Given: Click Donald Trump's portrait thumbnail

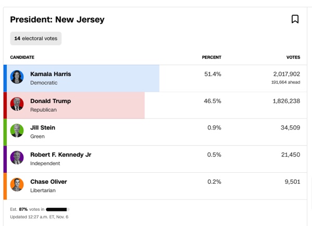Looking at the screenshot, I should pos(17,104).
